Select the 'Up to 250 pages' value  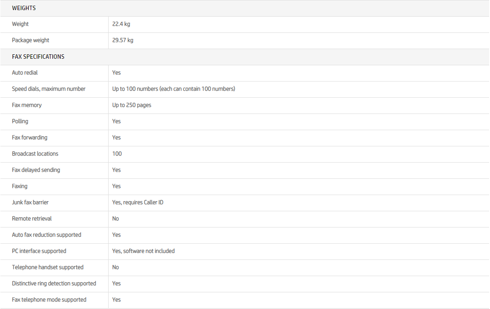pyautogui.click(x=131, y=105)
